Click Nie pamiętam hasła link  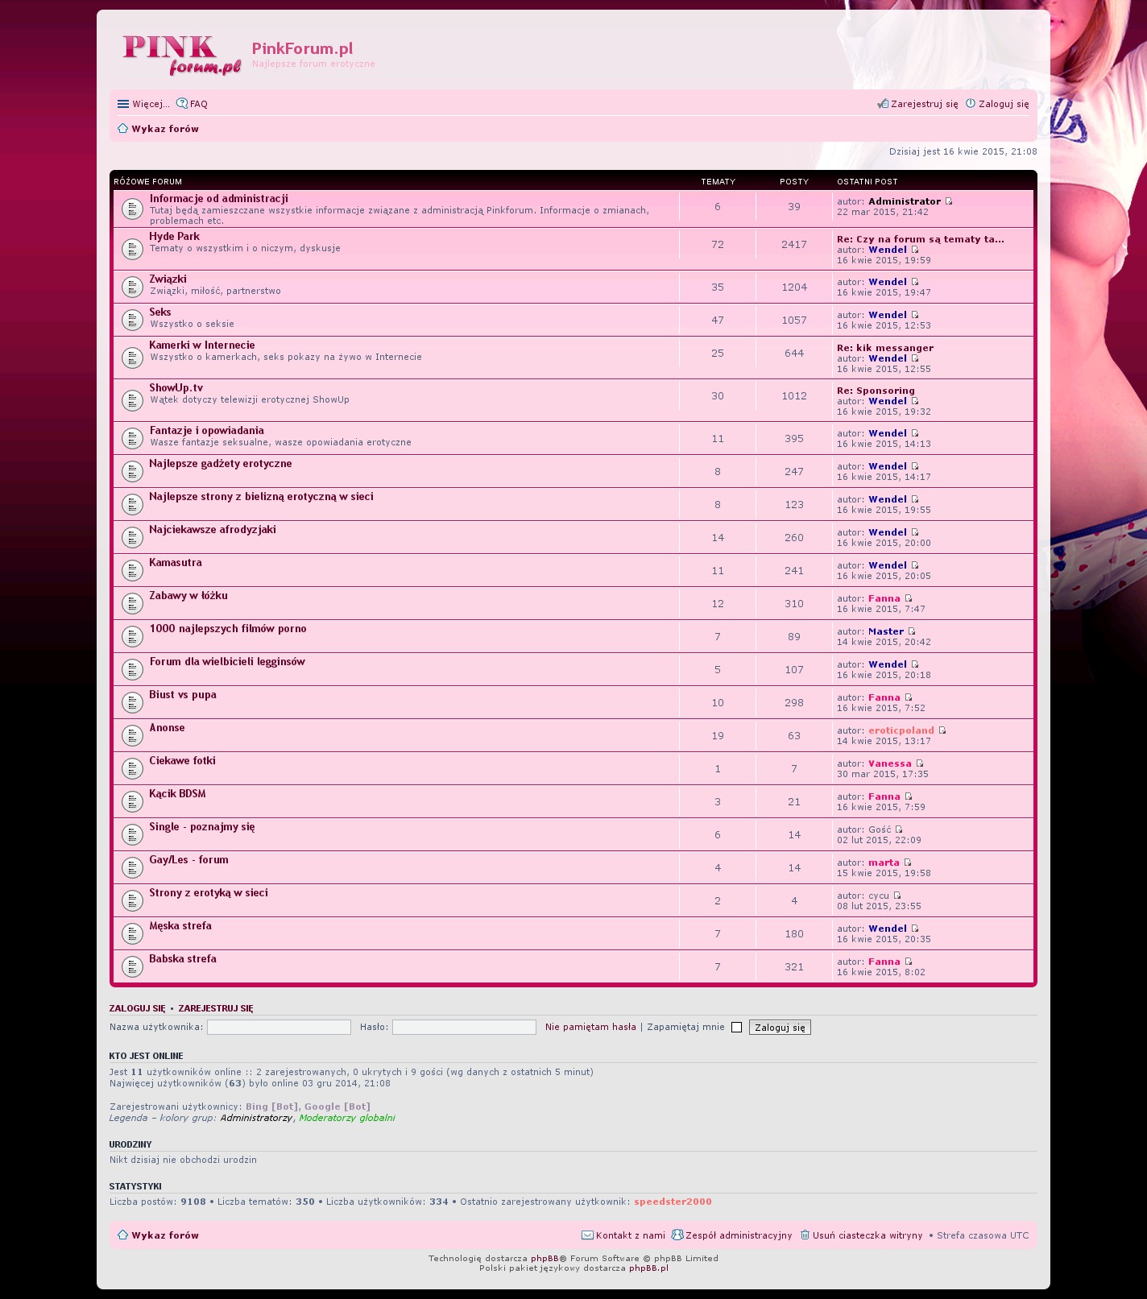click(x=590, y=1027)
